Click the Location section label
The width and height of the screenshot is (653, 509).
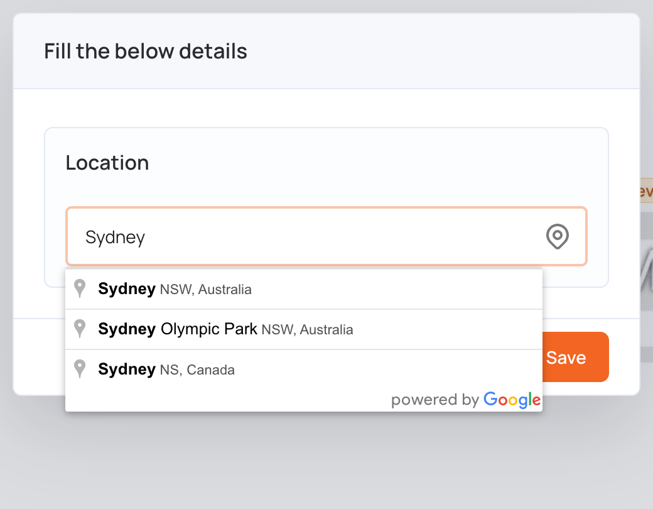pos(107,163)
